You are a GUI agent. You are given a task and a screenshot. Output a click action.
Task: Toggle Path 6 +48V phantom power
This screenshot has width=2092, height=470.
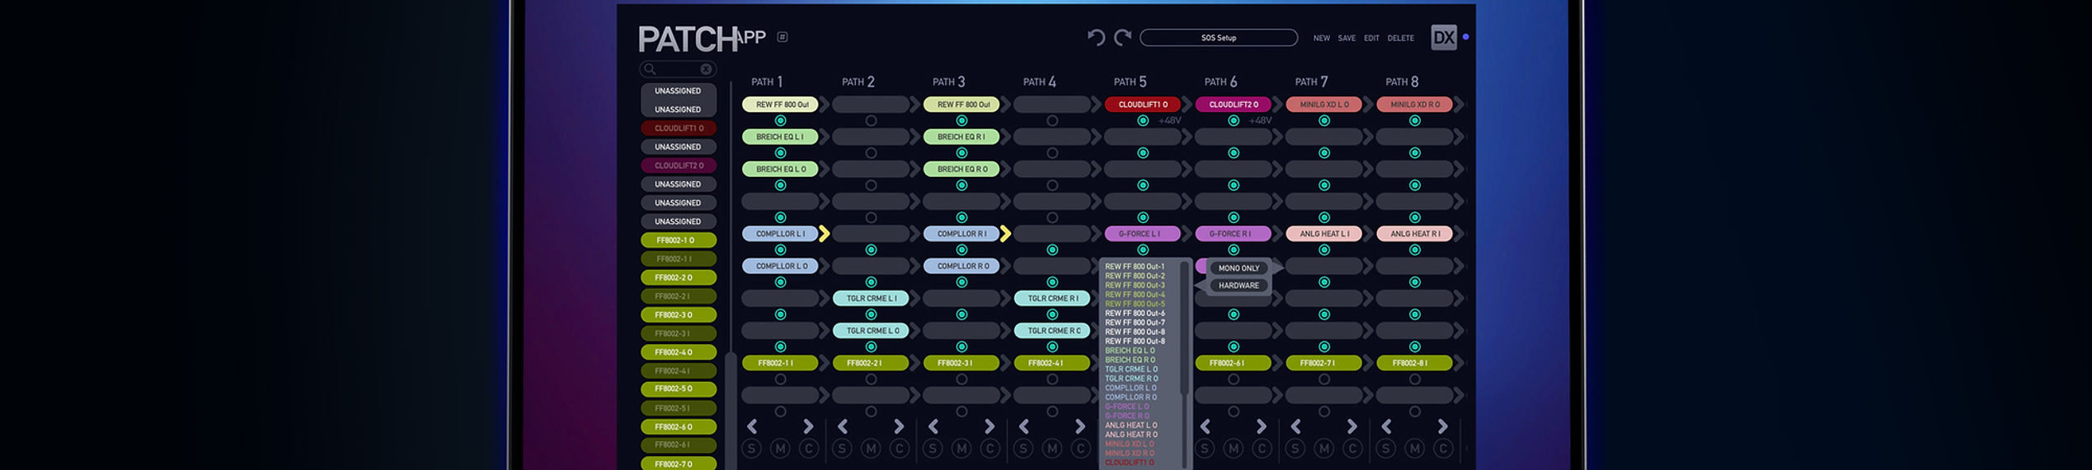(x=1260, y=121)
